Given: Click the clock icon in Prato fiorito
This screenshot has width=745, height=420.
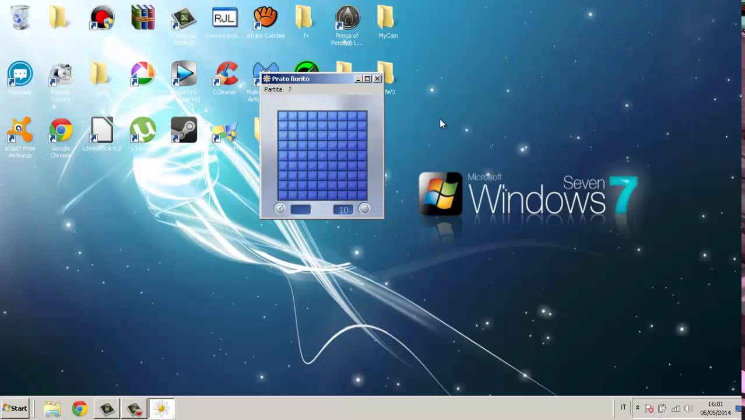Looking at the screenshot, I should pyautogui.click(x=280, y=209).
